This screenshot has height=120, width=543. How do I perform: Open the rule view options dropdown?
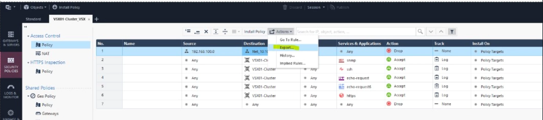click(236, 32)
